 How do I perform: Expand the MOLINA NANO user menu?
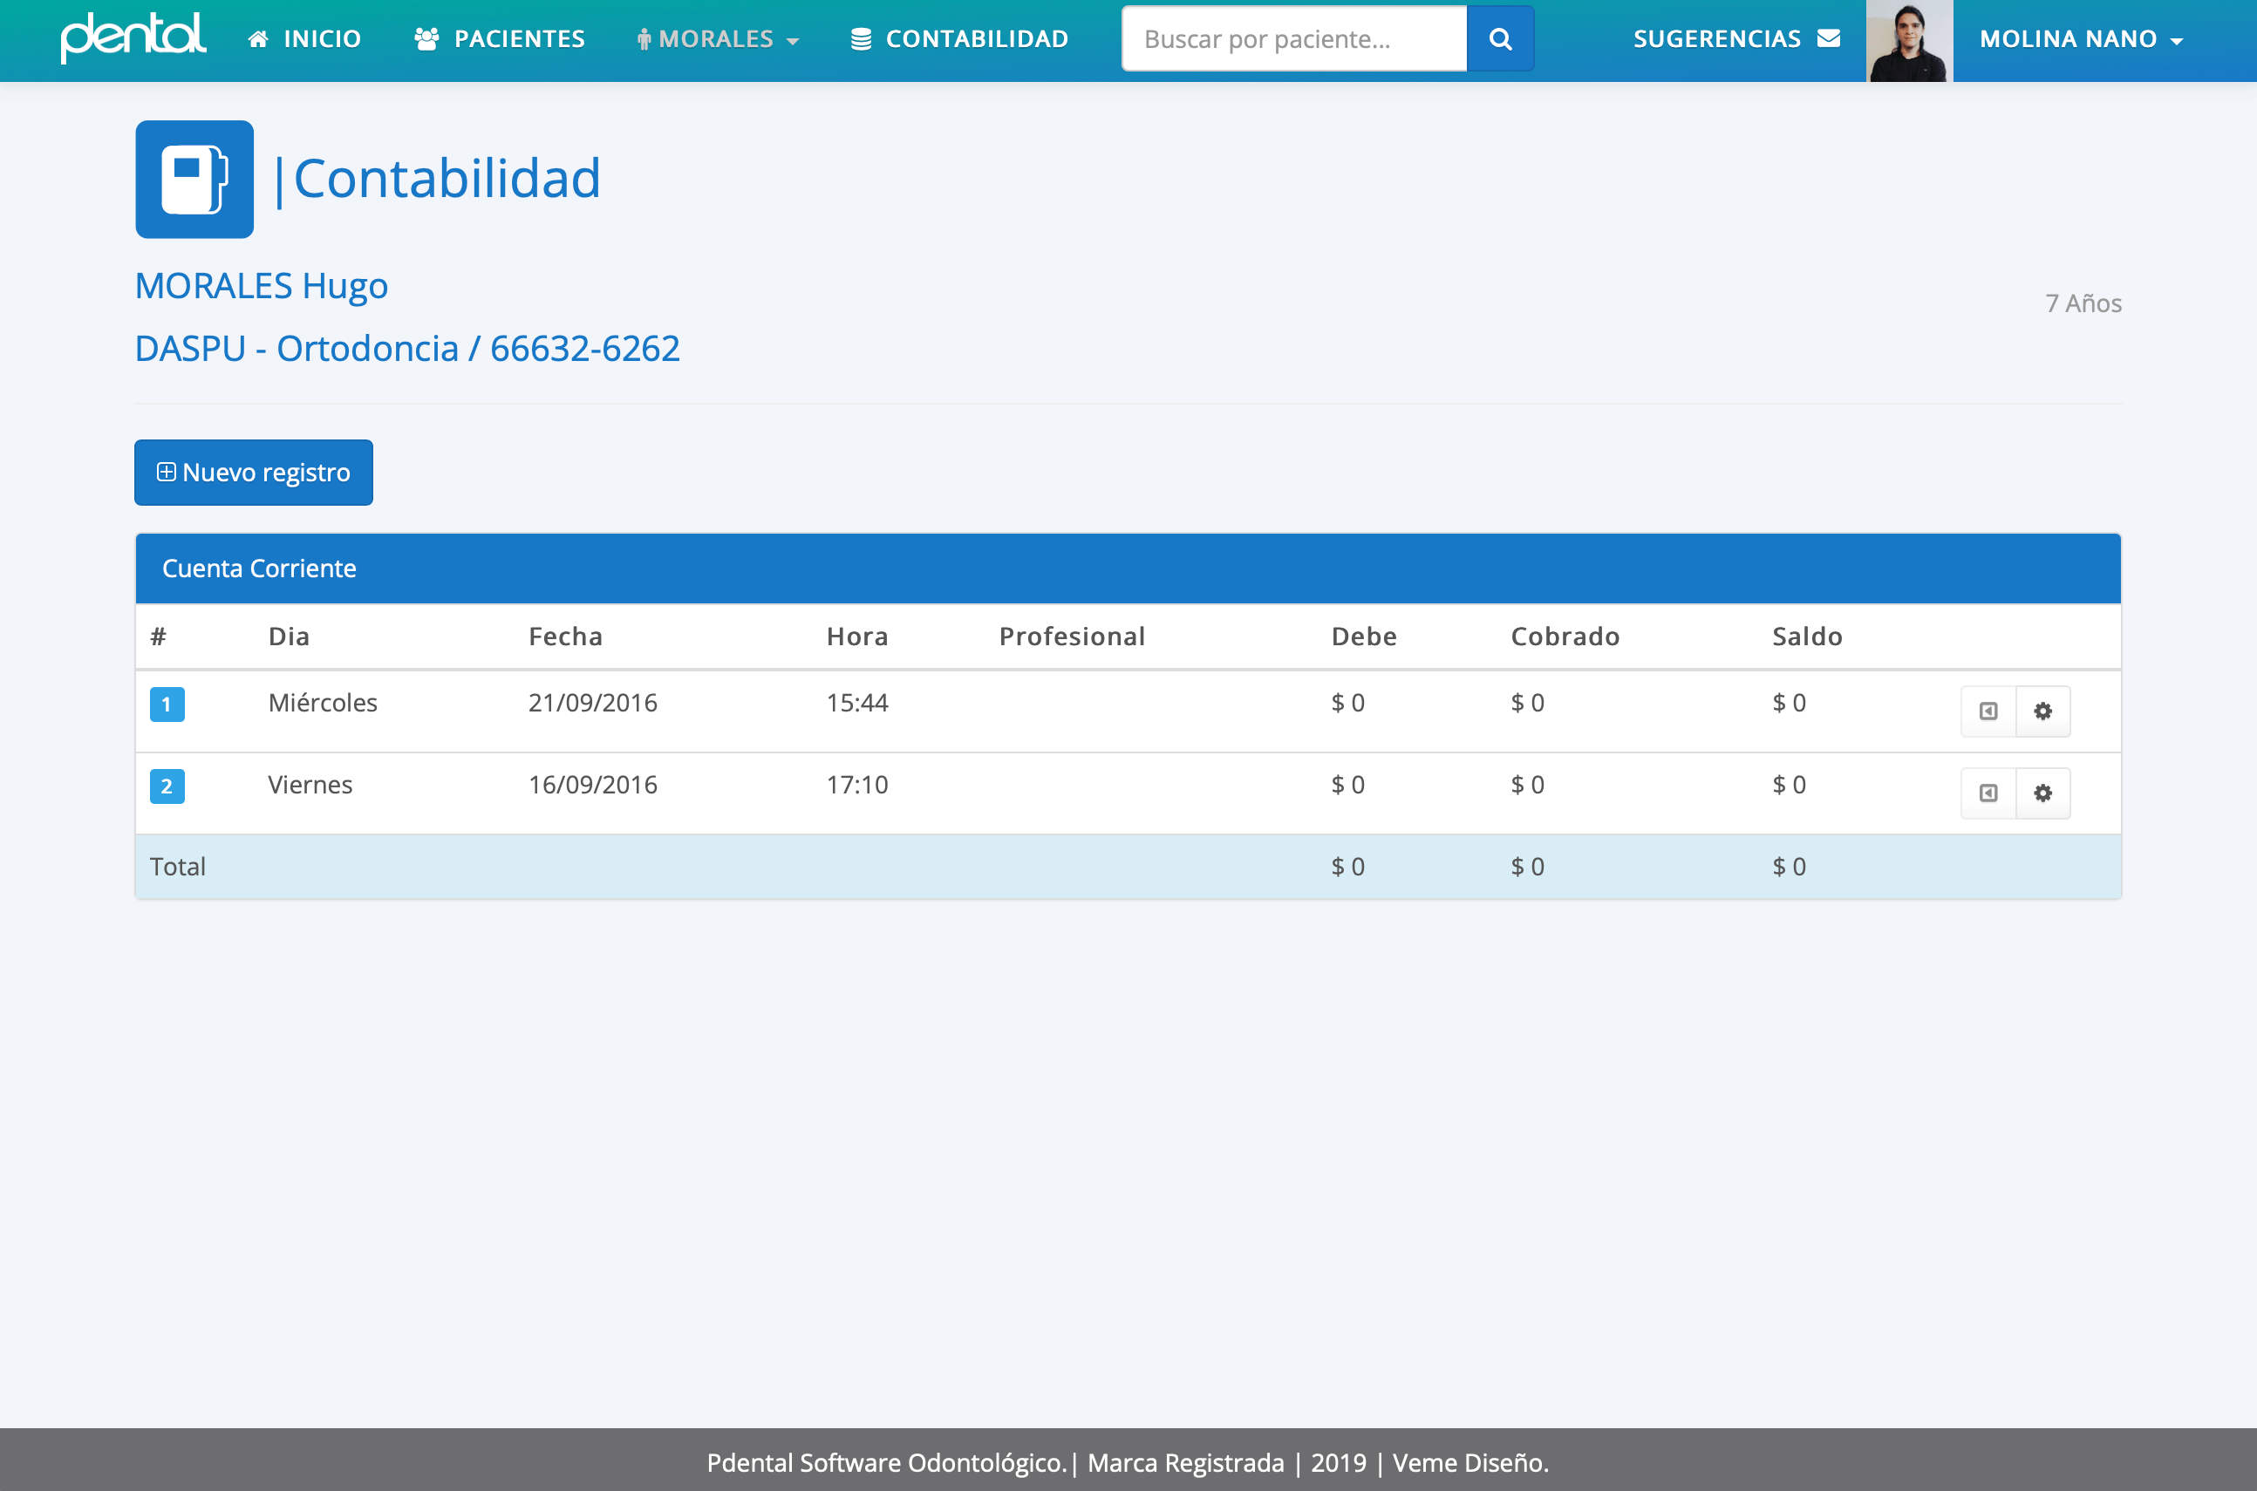(x=2080, y=39)
